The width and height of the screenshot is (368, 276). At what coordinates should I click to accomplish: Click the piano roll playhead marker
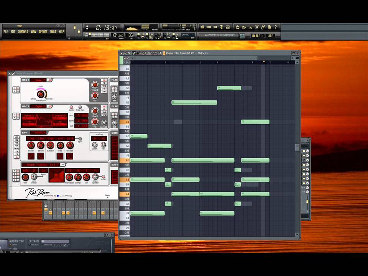(x=264, y=62)
